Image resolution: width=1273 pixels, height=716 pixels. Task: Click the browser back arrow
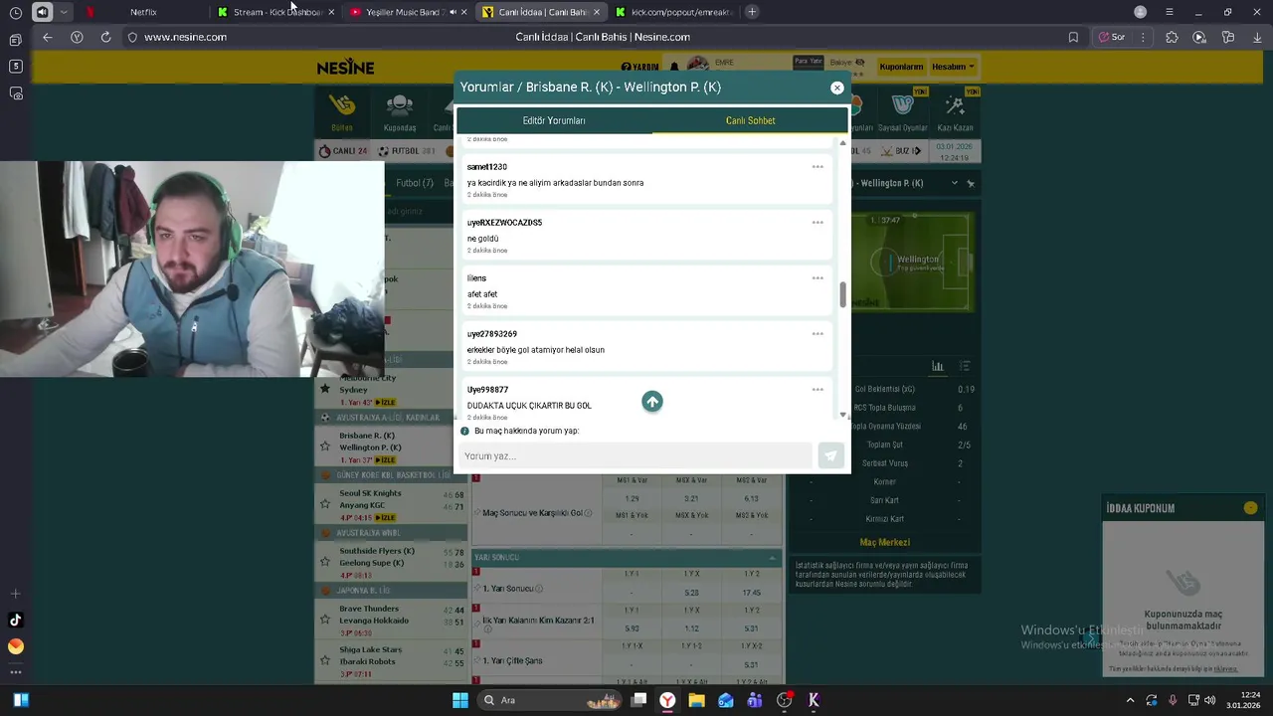pyautogui.click(x=48, y=37)
